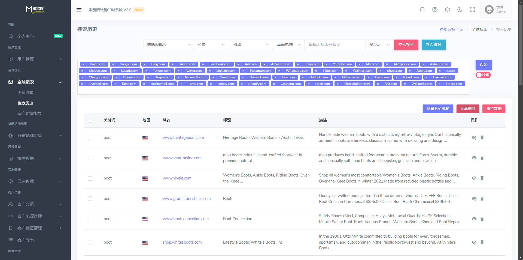Delete the shop.whitesboots.com row

pos(482,242)
